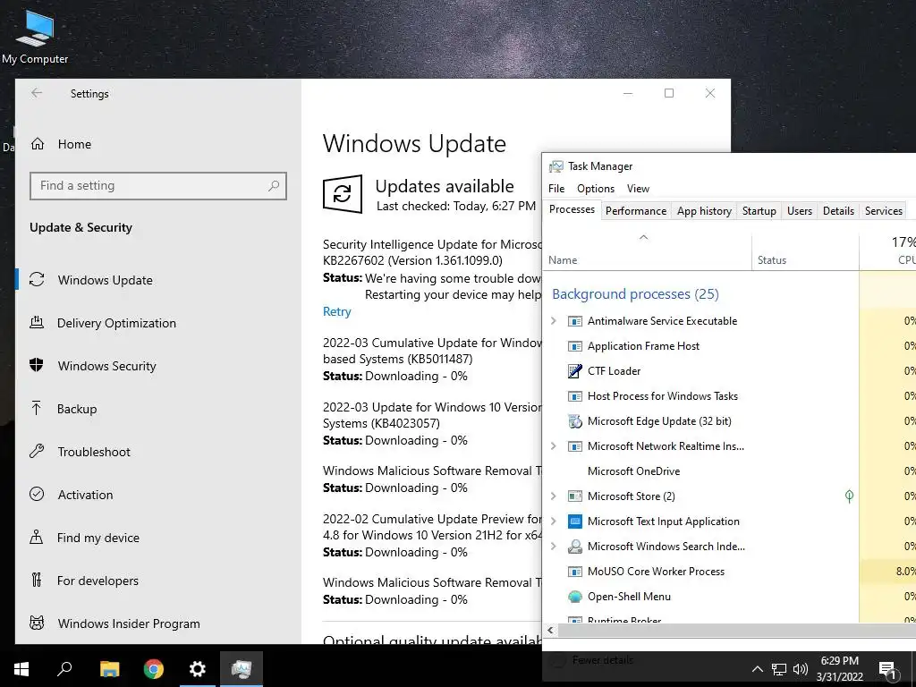The width and height of the screenshot is (916, 687).
Task: Switch to Settings gear on taskbar
Action: click(x=198, y=669)
